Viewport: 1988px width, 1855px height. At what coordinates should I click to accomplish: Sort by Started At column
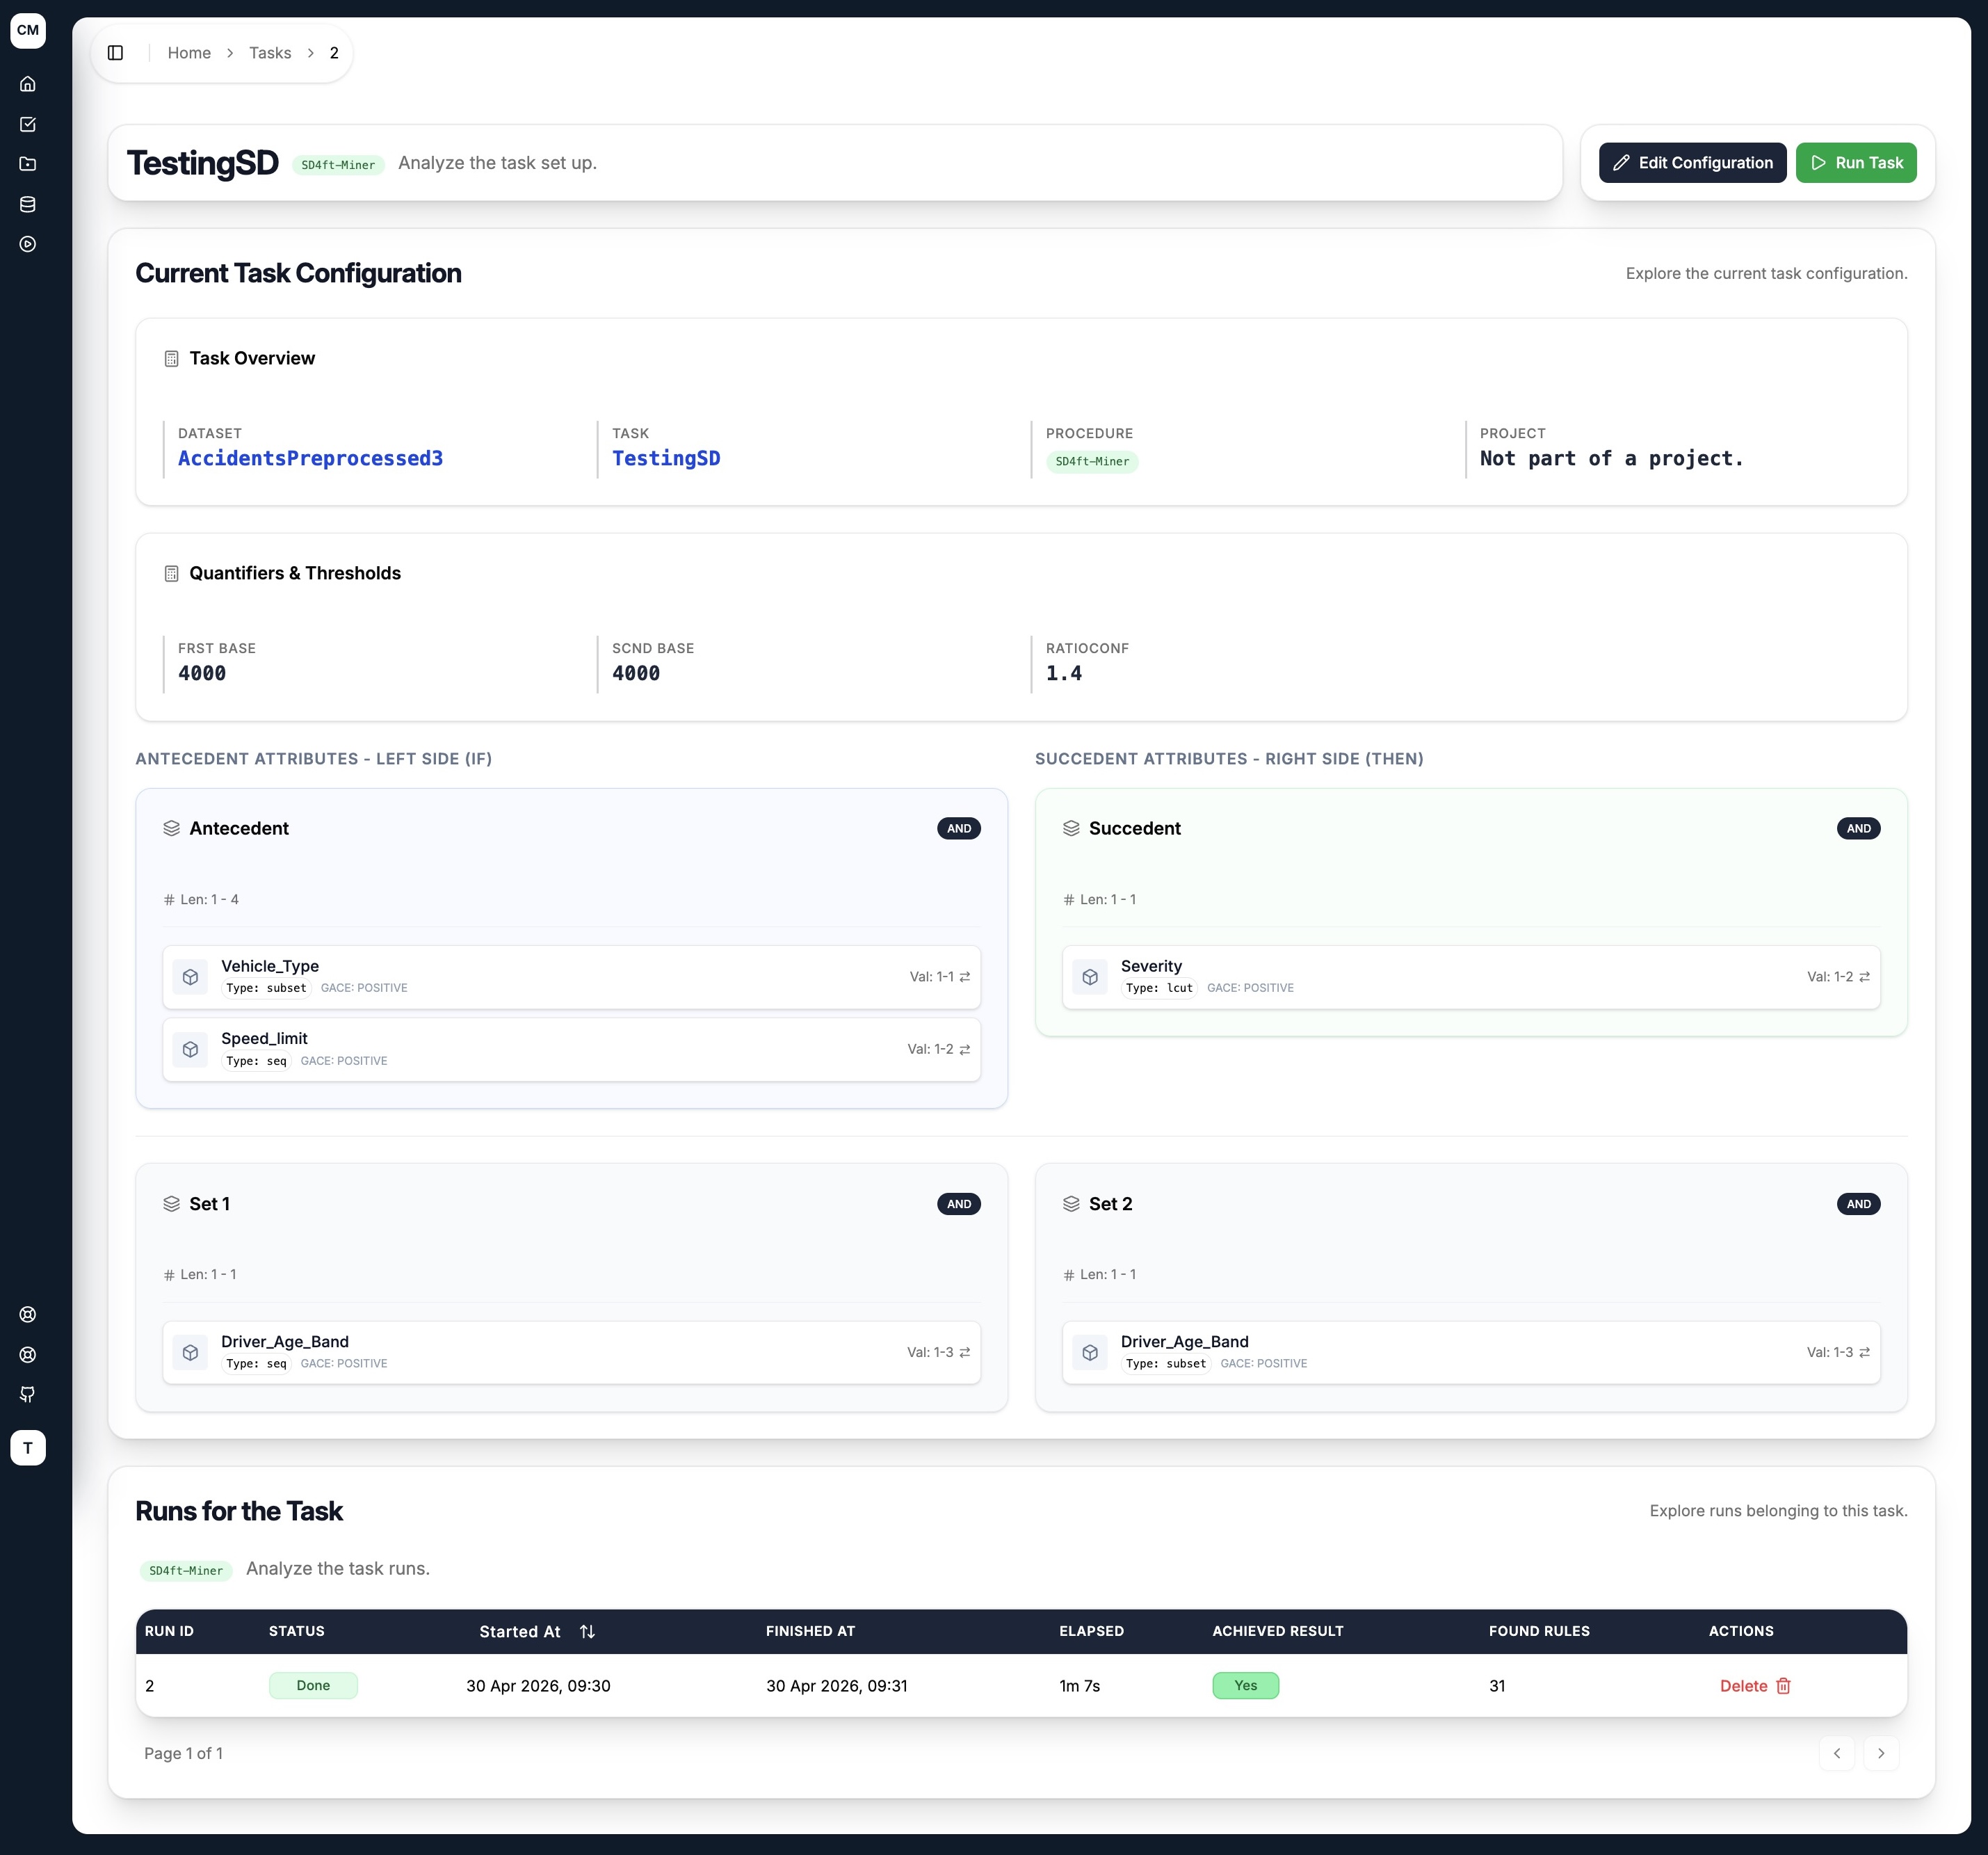(537, 1632)
